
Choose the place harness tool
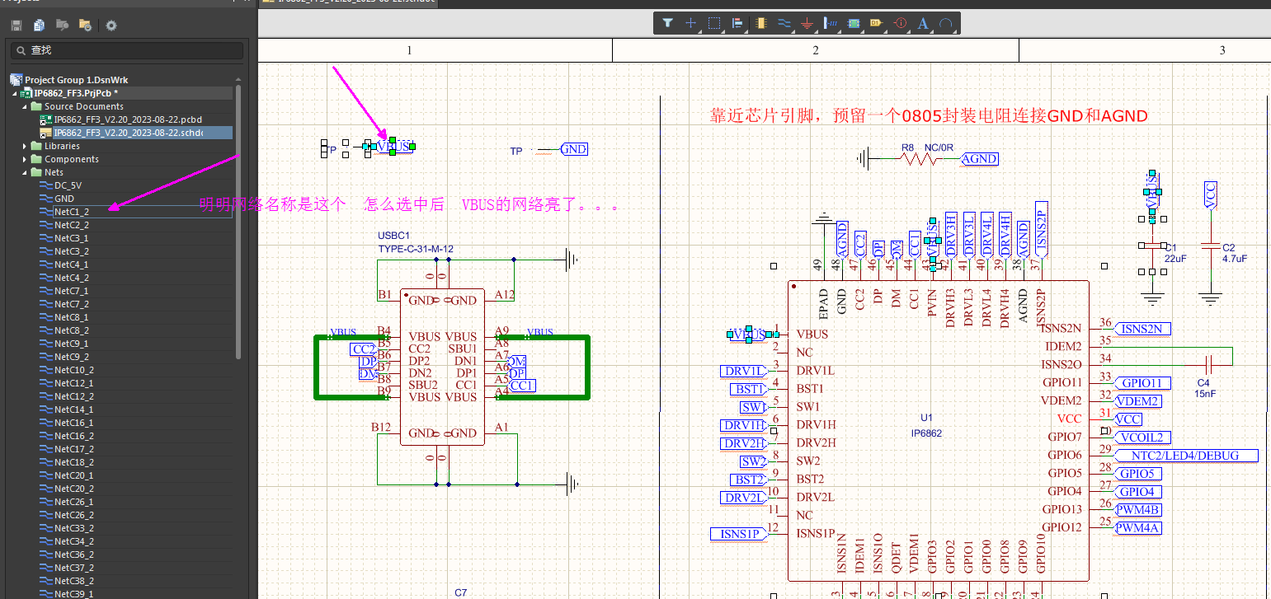[x=831, y=23]
